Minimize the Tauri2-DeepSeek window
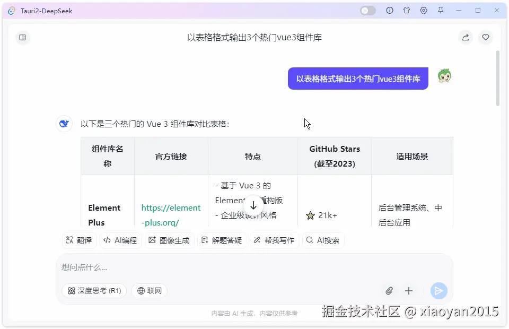509x329 pixels. tap(458, 11)
